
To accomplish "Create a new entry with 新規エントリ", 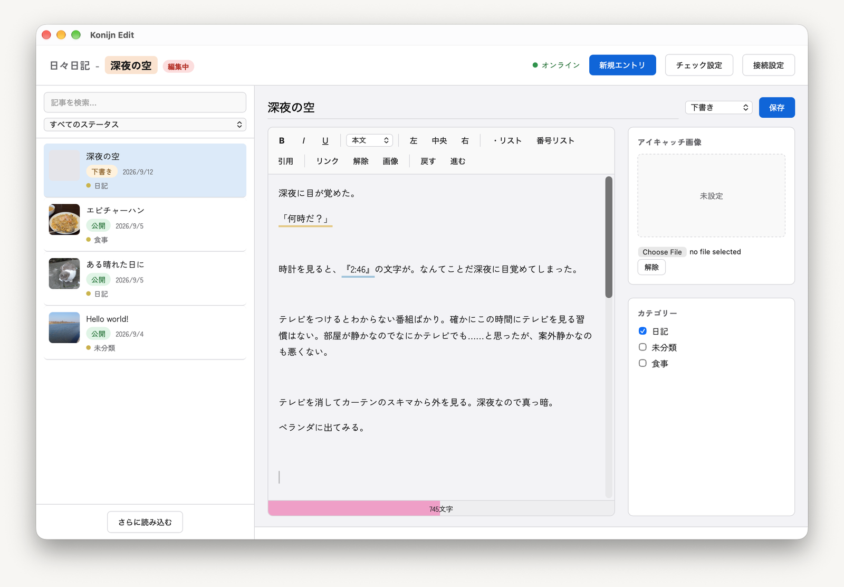I will 622,65.
